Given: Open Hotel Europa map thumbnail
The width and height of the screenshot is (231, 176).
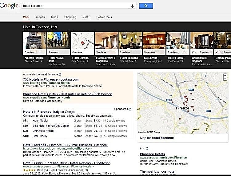Looking at the screenshot, I should click(x=82, y=43).
